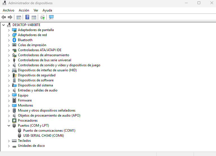The height and width of the screenshot is (156, 216).
Task: Maximize the Administrador de dispositivos window
Action: point(199,3)
